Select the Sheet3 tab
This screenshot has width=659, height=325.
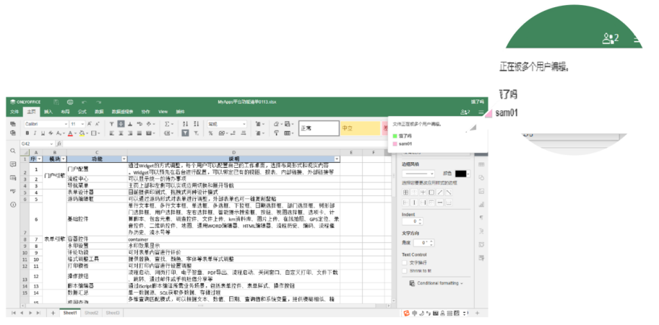tap(112, 313)
